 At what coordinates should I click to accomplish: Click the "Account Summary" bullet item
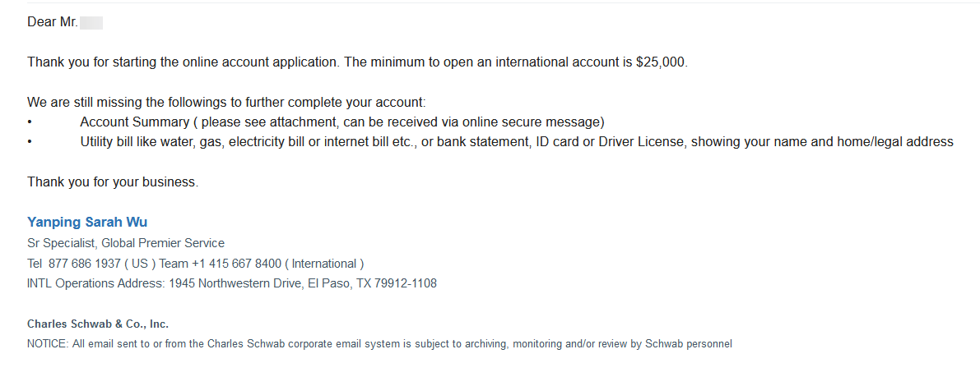pyautogui.click(x=342, y=122)
